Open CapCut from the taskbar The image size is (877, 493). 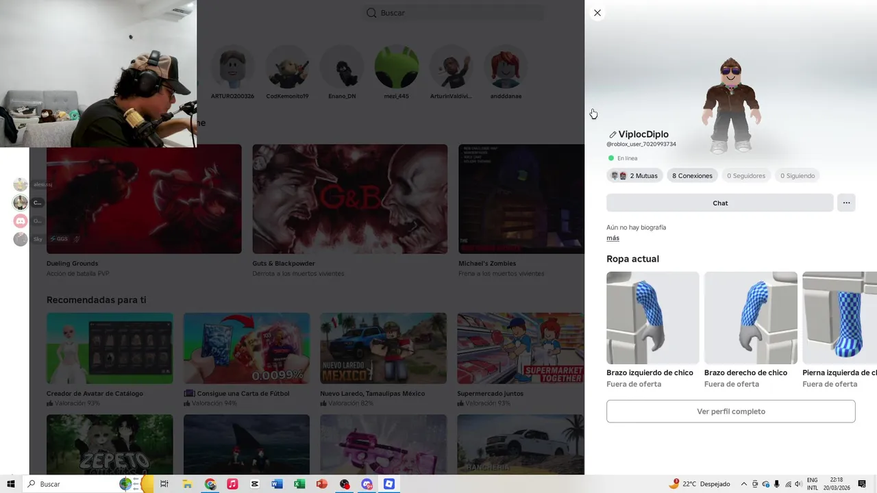coord(255,484)
